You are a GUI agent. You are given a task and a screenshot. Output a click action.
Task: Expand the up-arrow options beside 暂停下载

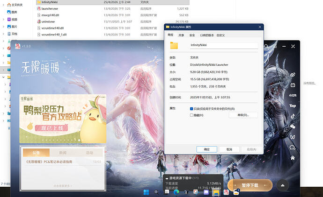coord(283,185)
